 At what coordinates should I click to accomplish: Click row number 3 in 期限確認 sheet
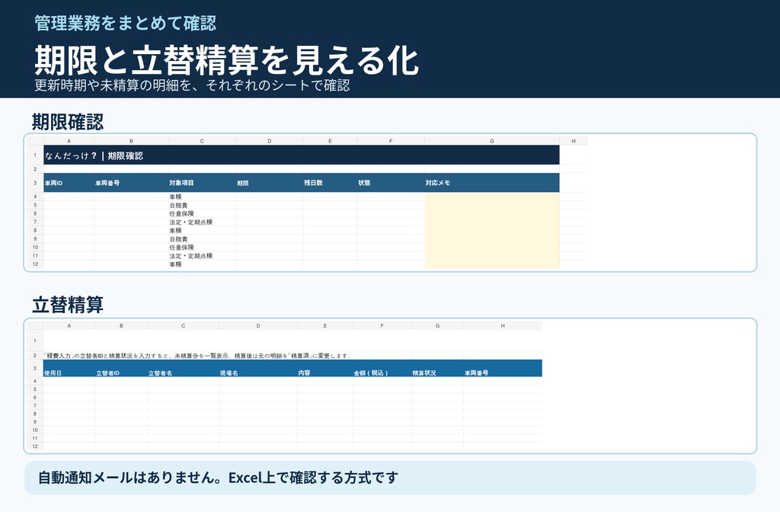point(35,183)
